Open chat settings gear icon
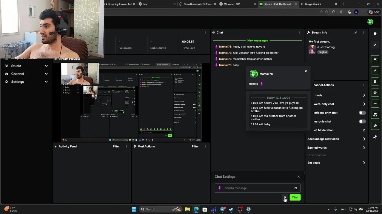Viewport: 382px width, 214px height. [285, 197]
